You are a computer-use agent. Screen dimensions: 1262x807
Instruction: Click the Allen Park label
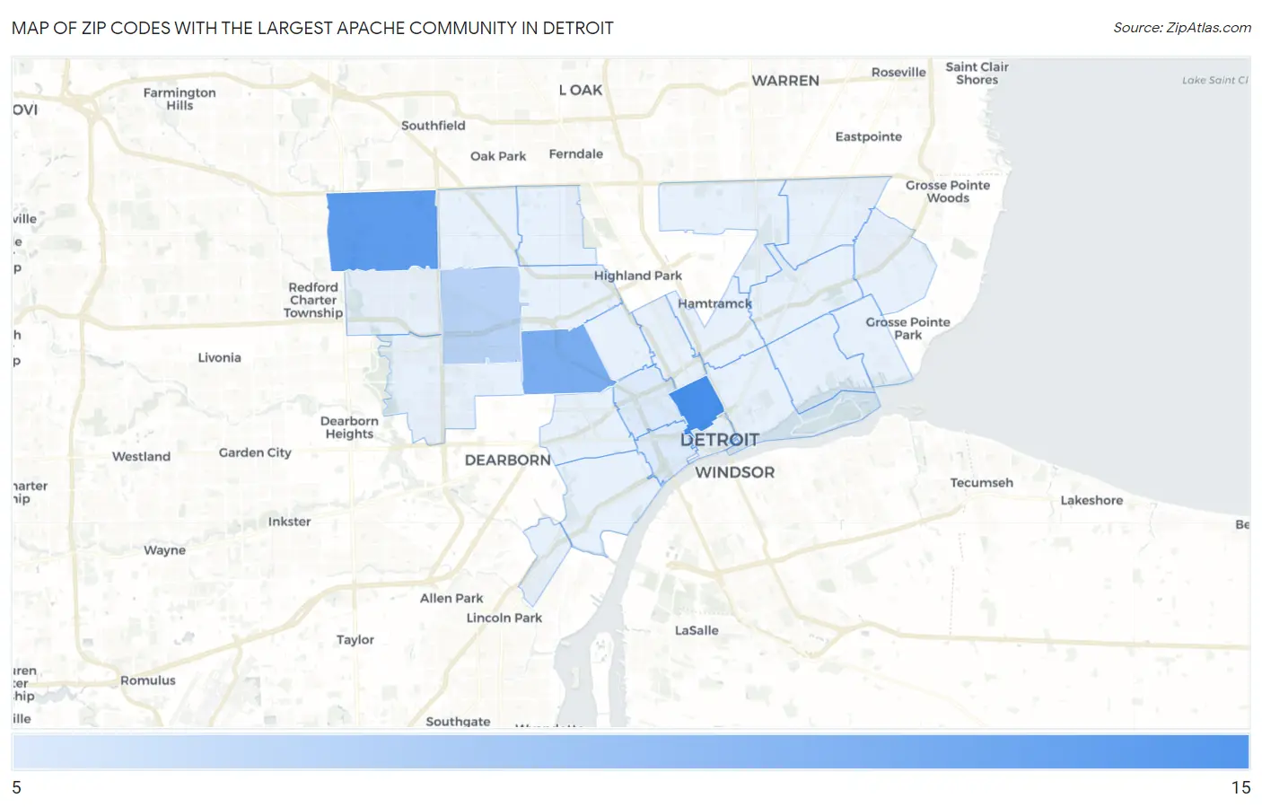pyautogui.click(x=451, y=598)
